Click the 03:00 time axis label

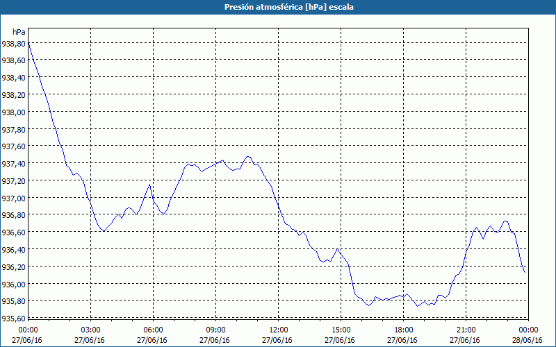91,330
